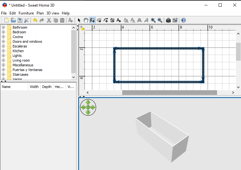
Task: Select the Living room folder label
Action: pyautogui.click(x=21, y=60)
